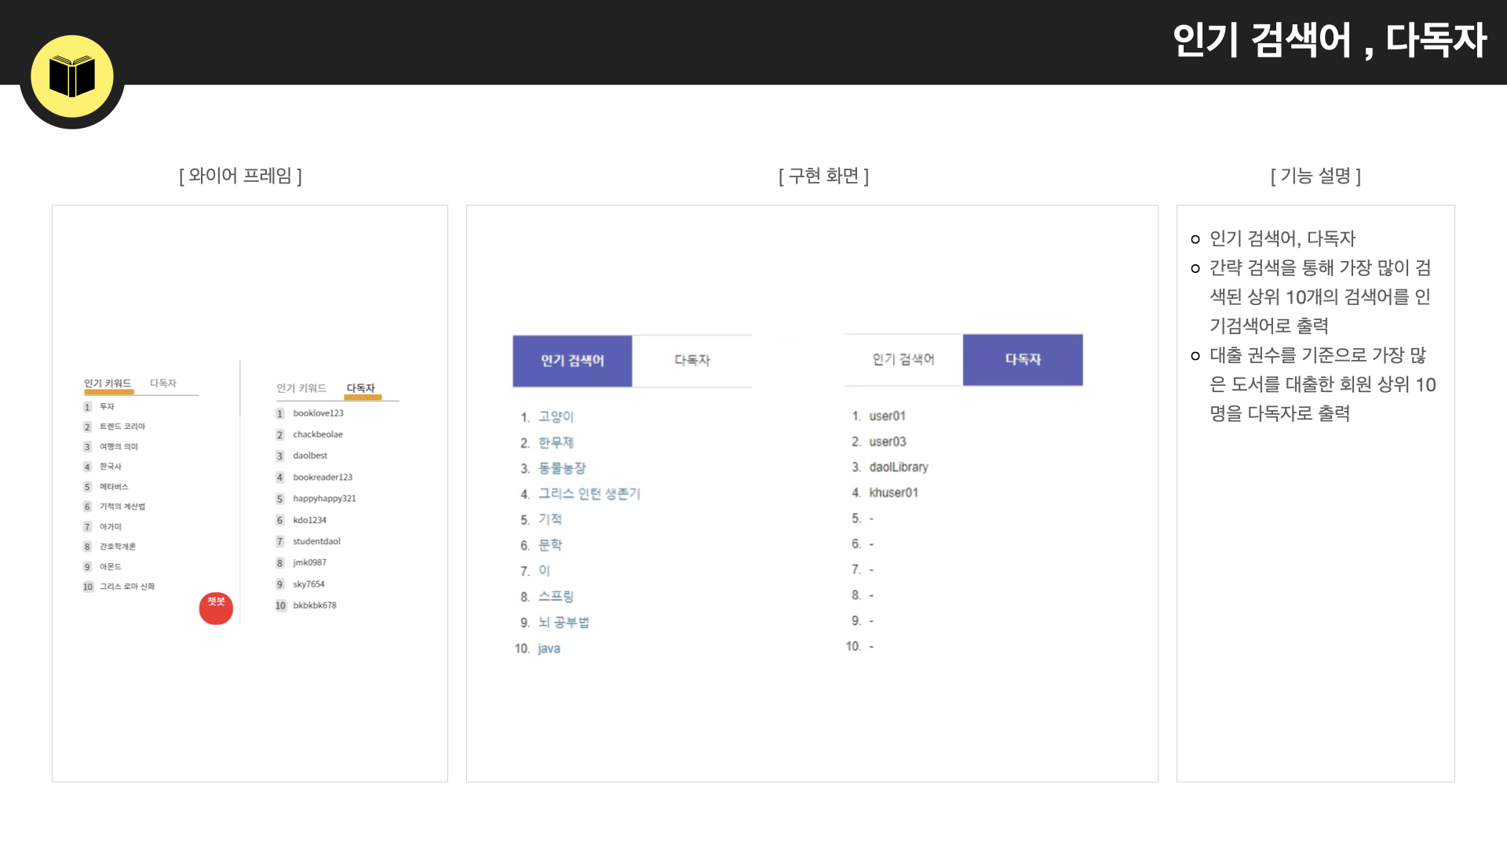Click the red 챗봇 chatbot button
1507x847 pixels.
coord(216,608)
